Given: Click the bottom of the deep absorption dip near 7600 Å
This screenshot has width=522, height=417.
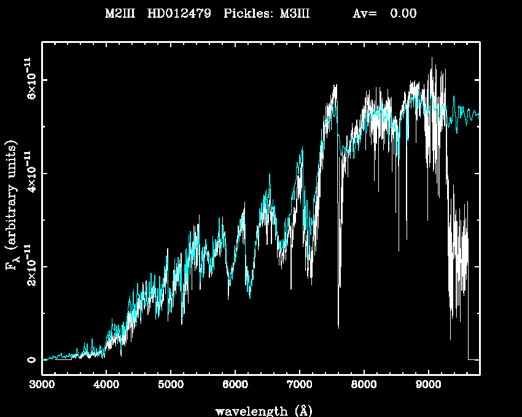Looking at the screenshot, I should 338,326.
